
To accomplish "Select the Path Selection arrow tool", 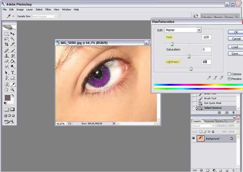I will click(6, 72).
